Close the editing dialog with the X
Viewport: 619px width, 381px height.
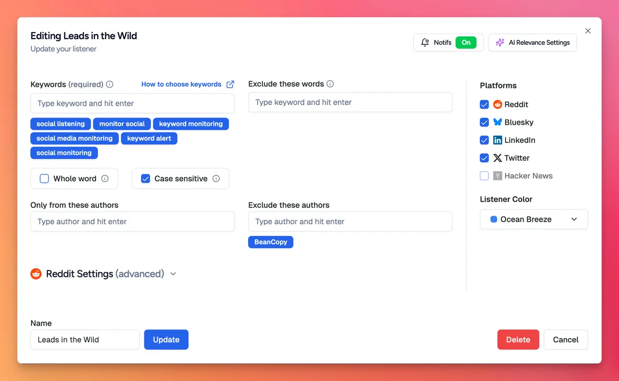pyautogui.click(x=588, y=31)
